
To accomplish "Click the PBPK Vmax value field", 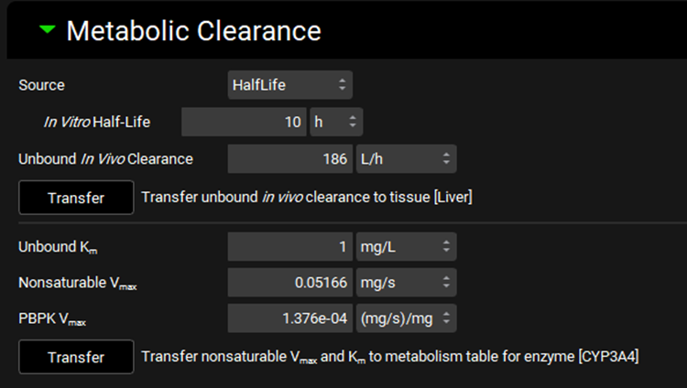I will click(289, 318).
